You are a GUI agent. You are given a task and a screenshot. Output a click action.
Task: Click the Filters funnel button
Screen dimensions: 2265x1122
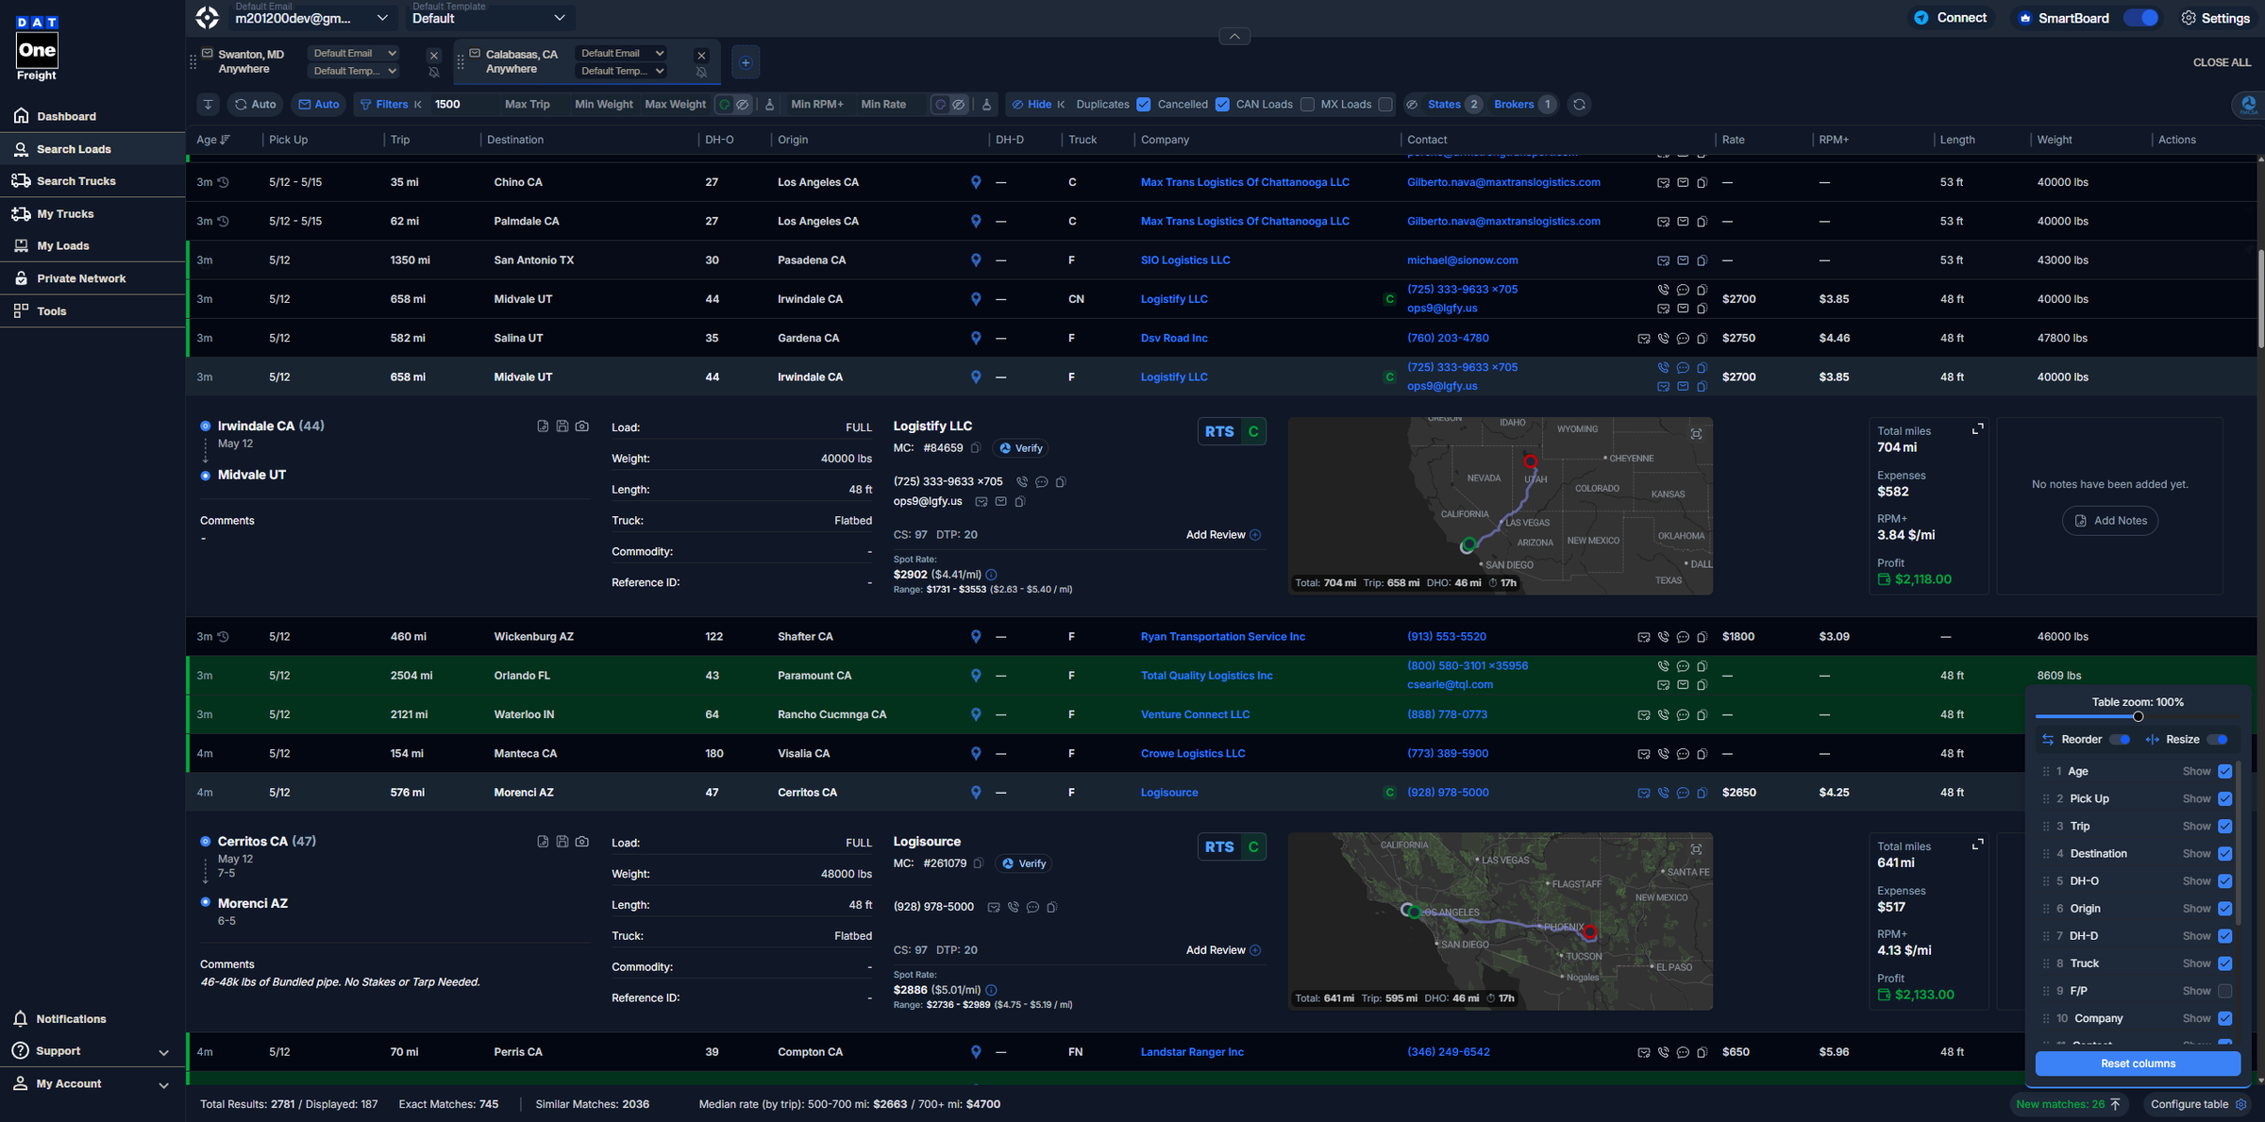pyautogui.click(x=384, y=104)
